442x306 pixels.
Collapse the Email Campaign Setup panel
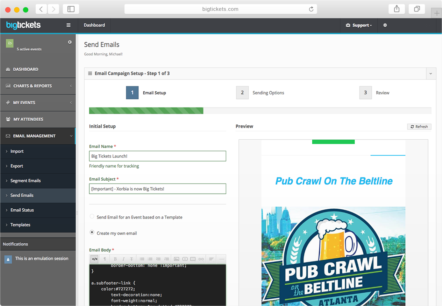431,74
